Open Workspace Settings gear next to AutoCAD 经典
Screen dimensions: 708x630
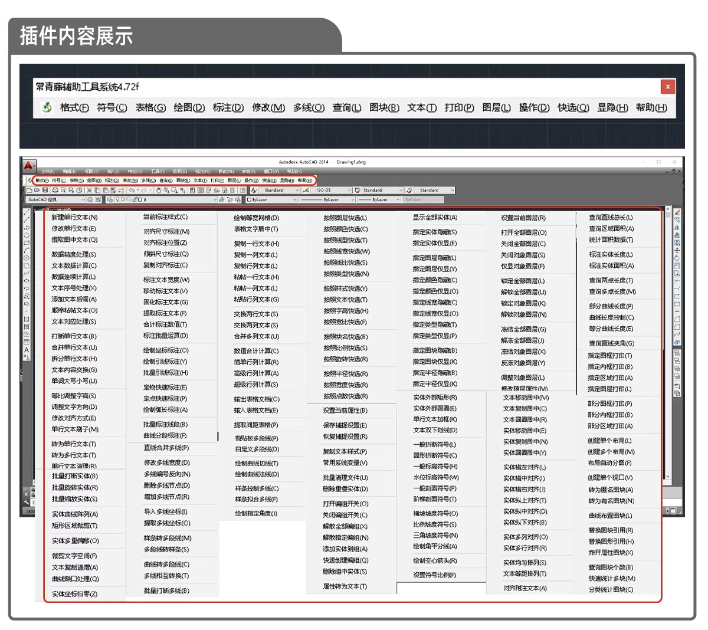[90, 199]
